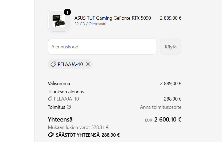
Task: Click the ASUS TUF Gaming GeForce RTX 5090 title
Action: [x=113, y=18]
